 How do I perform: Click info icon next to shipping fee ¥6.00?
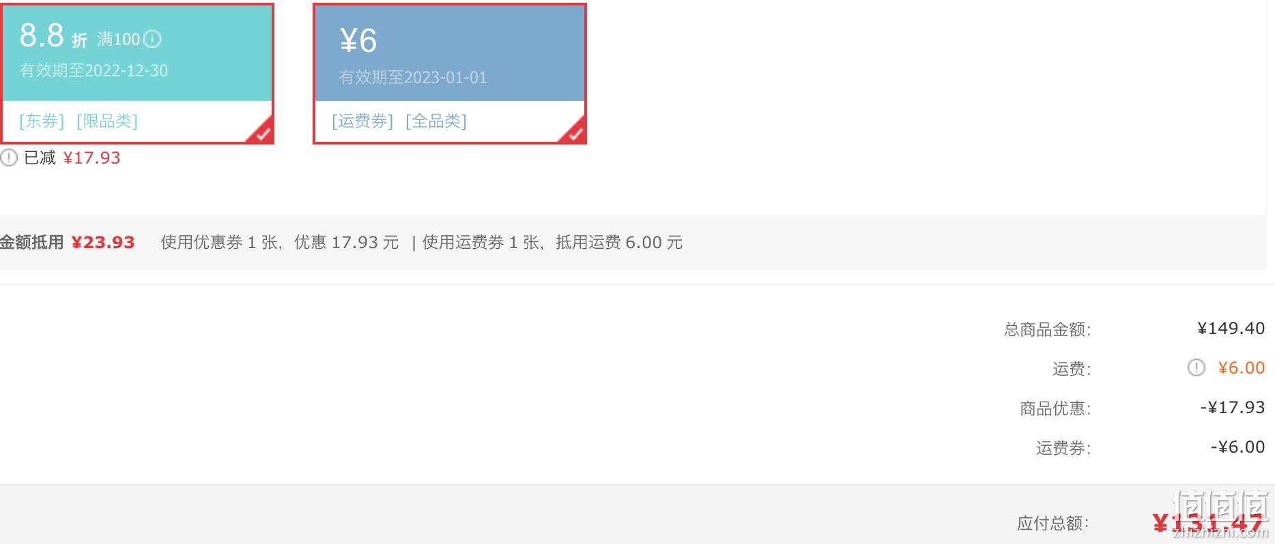coord(1196,367)
